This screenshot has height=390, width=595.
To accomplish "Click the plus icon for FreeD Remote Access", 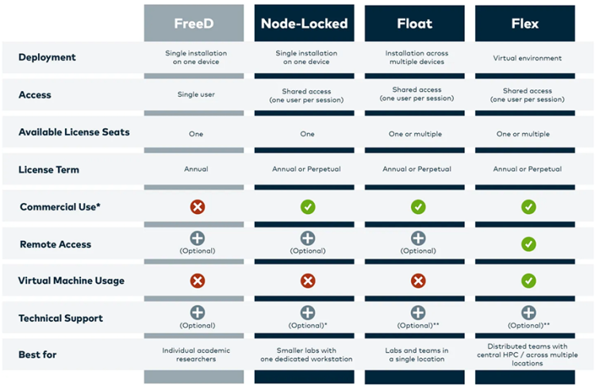I will tap(198, 239).
